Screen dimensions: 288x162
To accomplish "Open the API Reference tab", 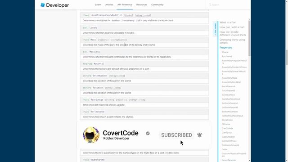I will pos(125,4).
